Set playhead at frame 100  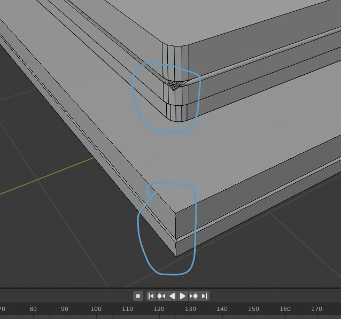pos(96,309)
